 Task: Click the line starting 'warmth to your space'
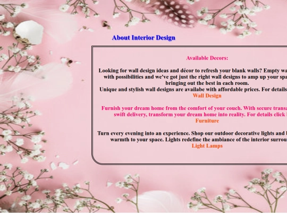coord(199,140)
